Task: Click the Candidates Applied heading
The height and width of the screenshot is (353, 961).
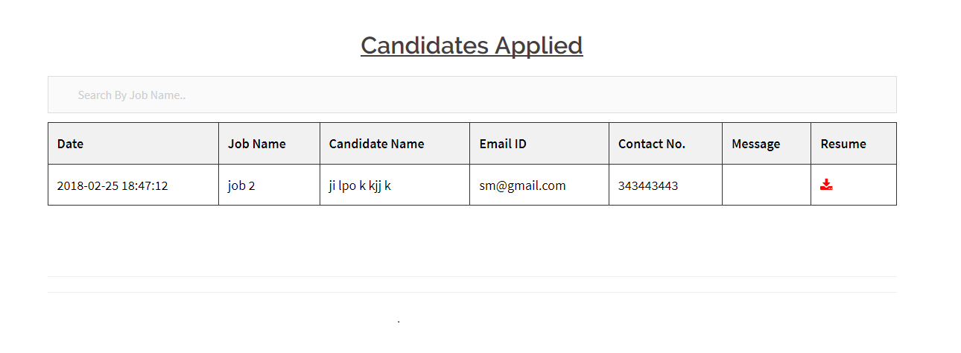Action: [x=472, y=45]
